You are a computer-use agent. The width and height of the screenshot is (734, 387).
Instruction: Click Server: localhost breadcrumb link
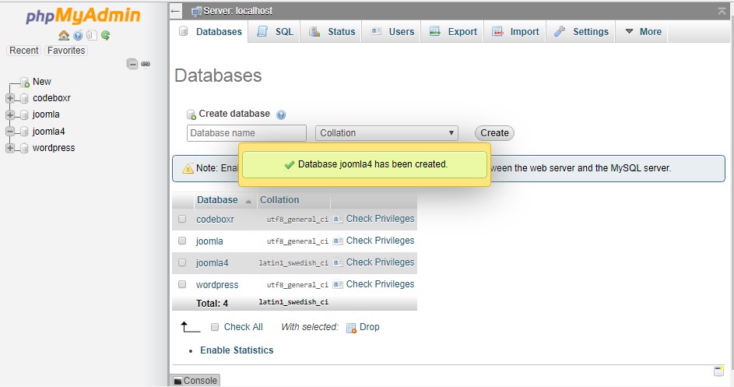(x=238, y=11)
